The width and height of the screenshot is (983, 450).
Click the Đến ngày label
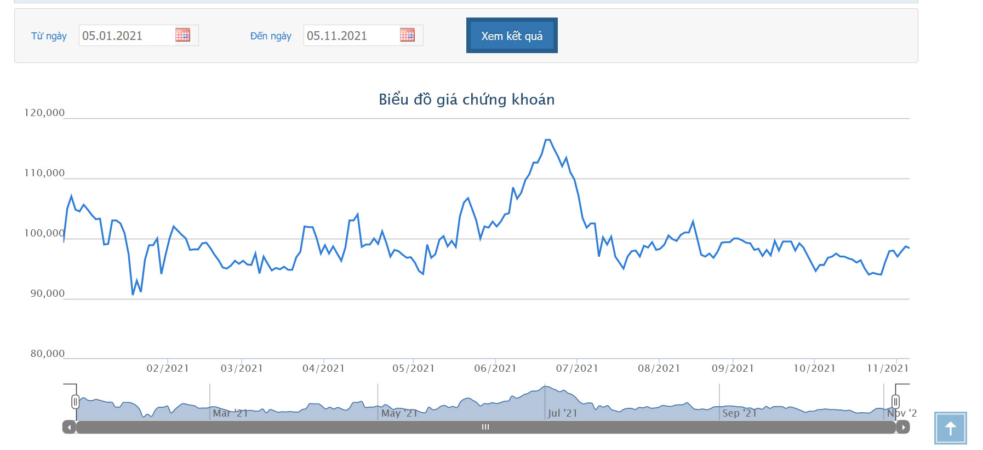(271, 36)
